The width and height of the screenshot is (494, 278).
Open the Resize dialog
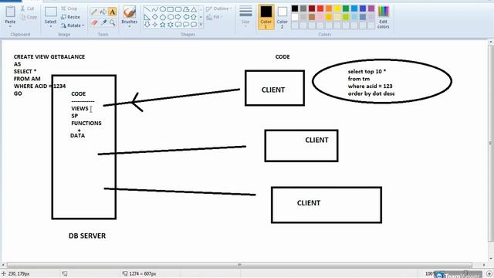click(x=70, y=17)
